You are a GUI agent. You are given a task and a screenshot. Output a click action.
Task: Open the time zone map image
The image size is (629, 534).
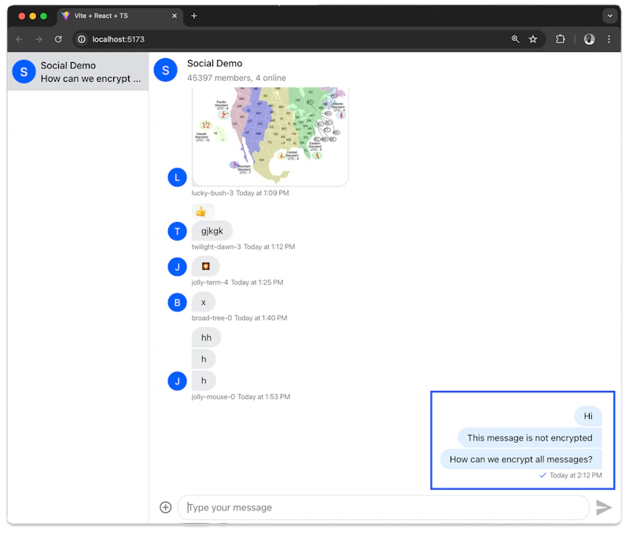click(270, 136)
